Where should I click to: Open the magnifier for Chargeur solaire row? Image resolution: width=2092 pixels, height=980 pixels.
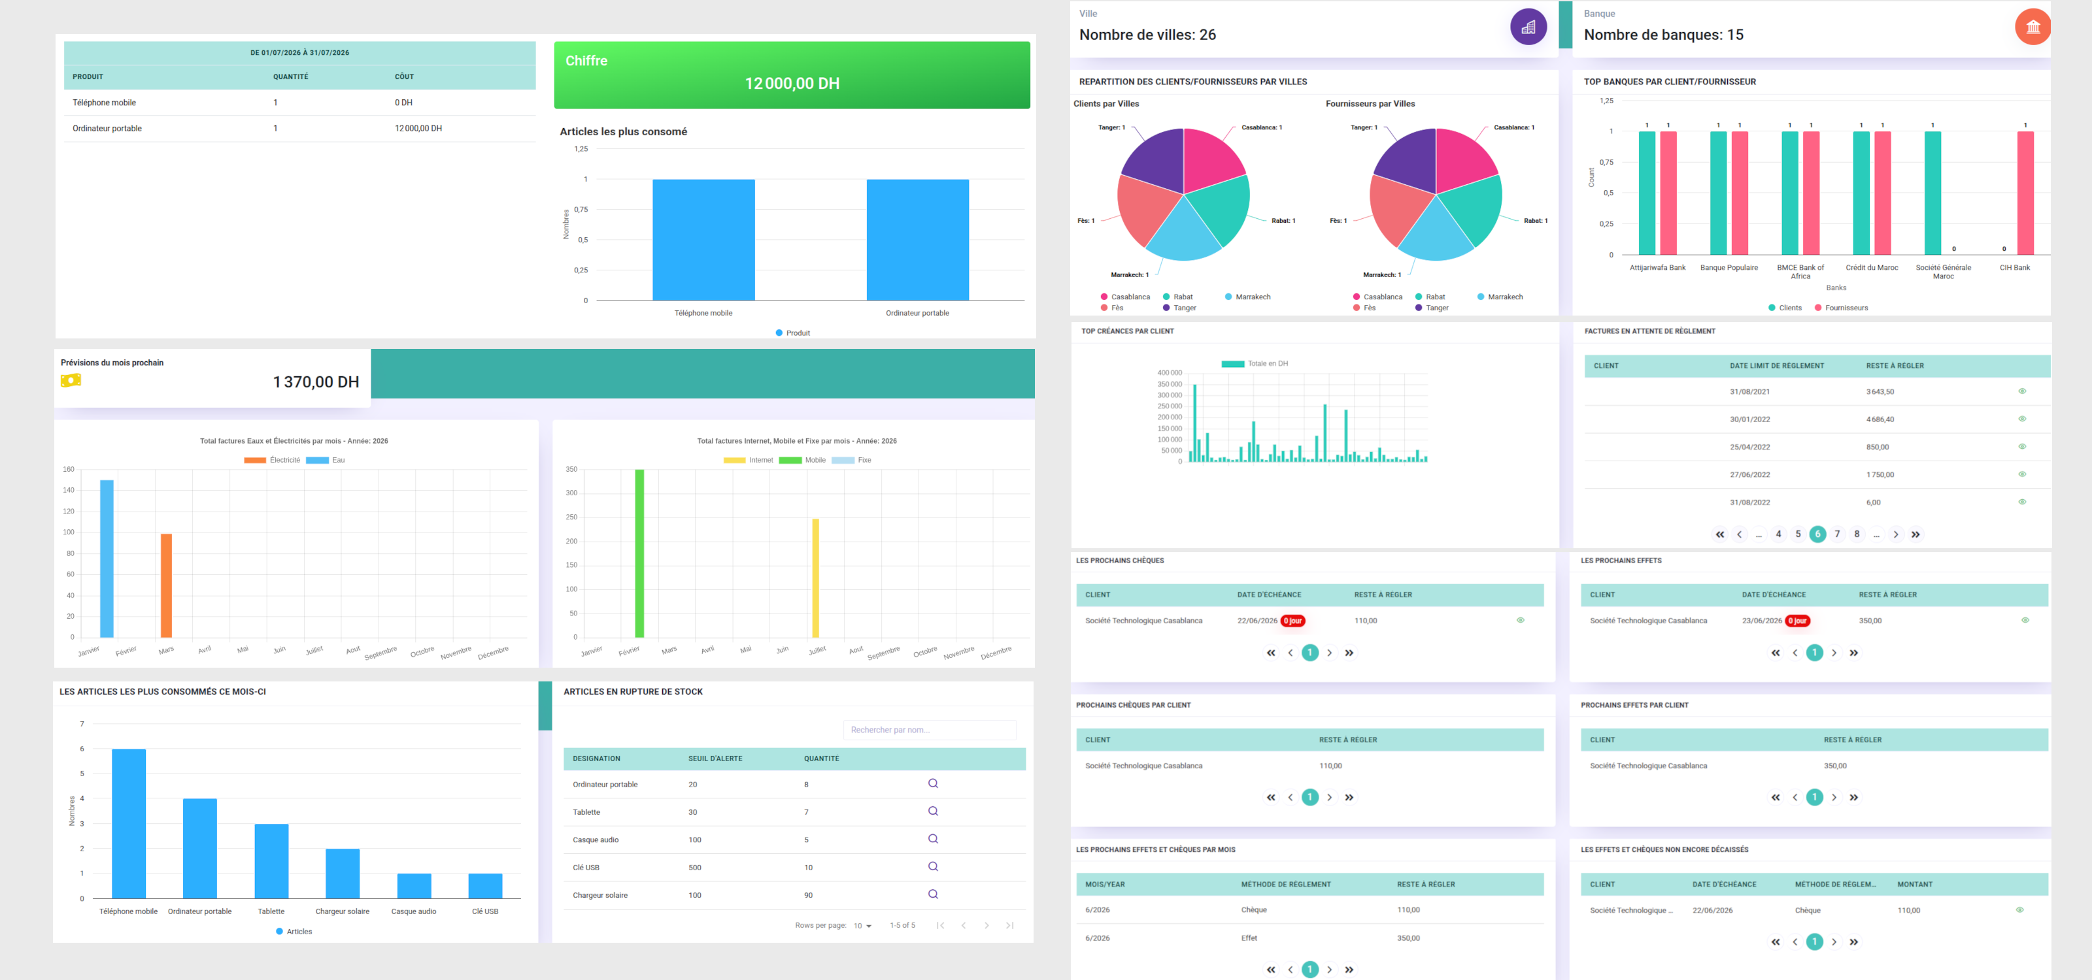pyautogui.click(x=933, y=894)
